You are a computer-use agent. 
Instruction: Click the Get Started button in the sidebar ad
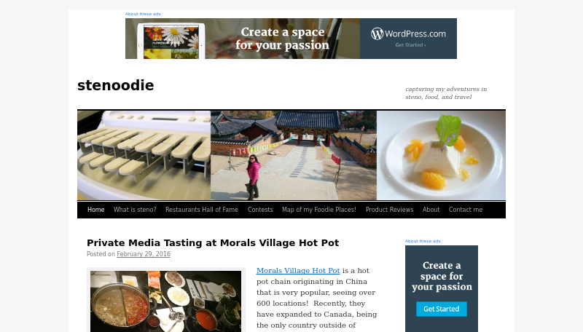tap(442, 309)
